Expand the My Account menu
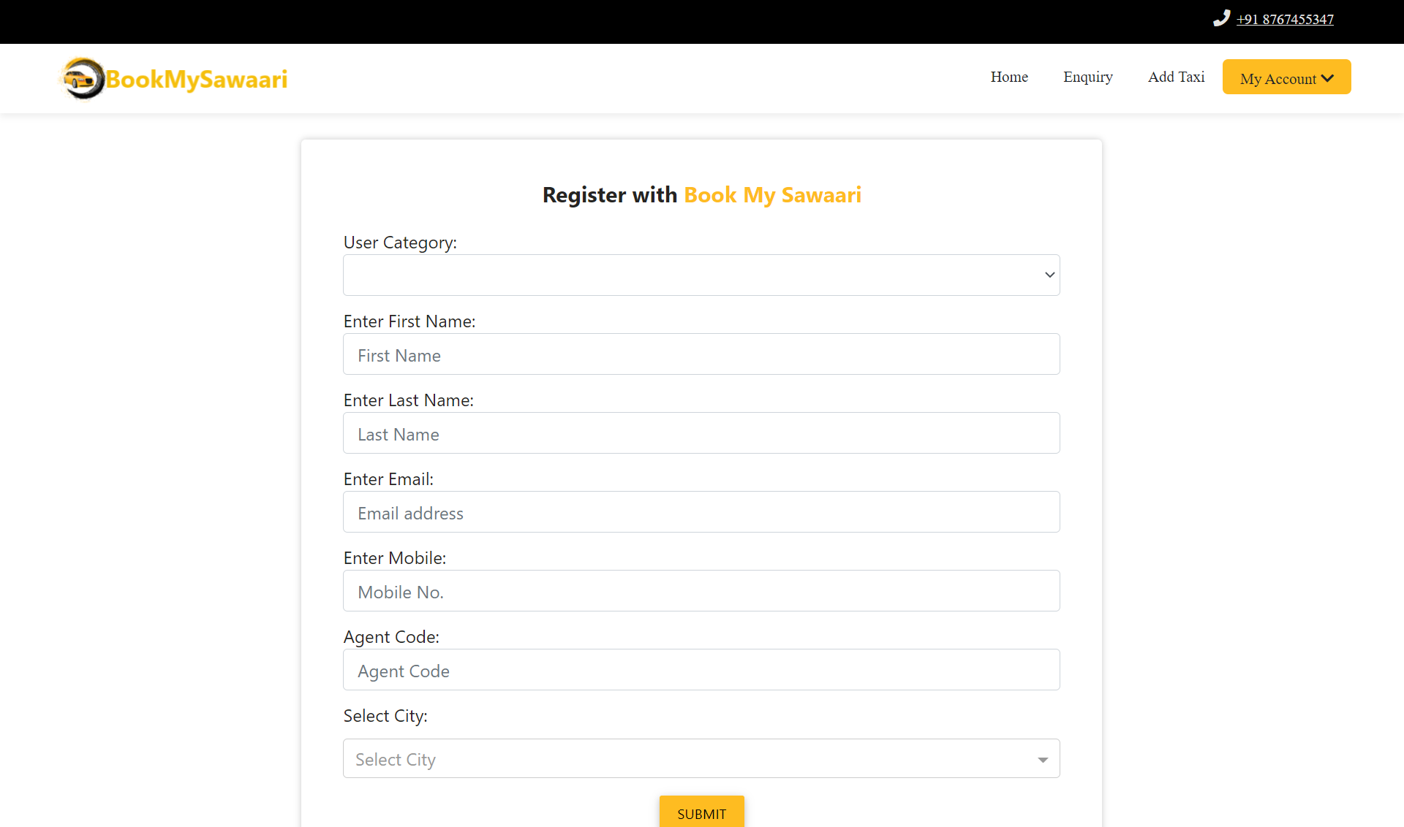Screen dimensions: 1404x827 (1286, 77)
